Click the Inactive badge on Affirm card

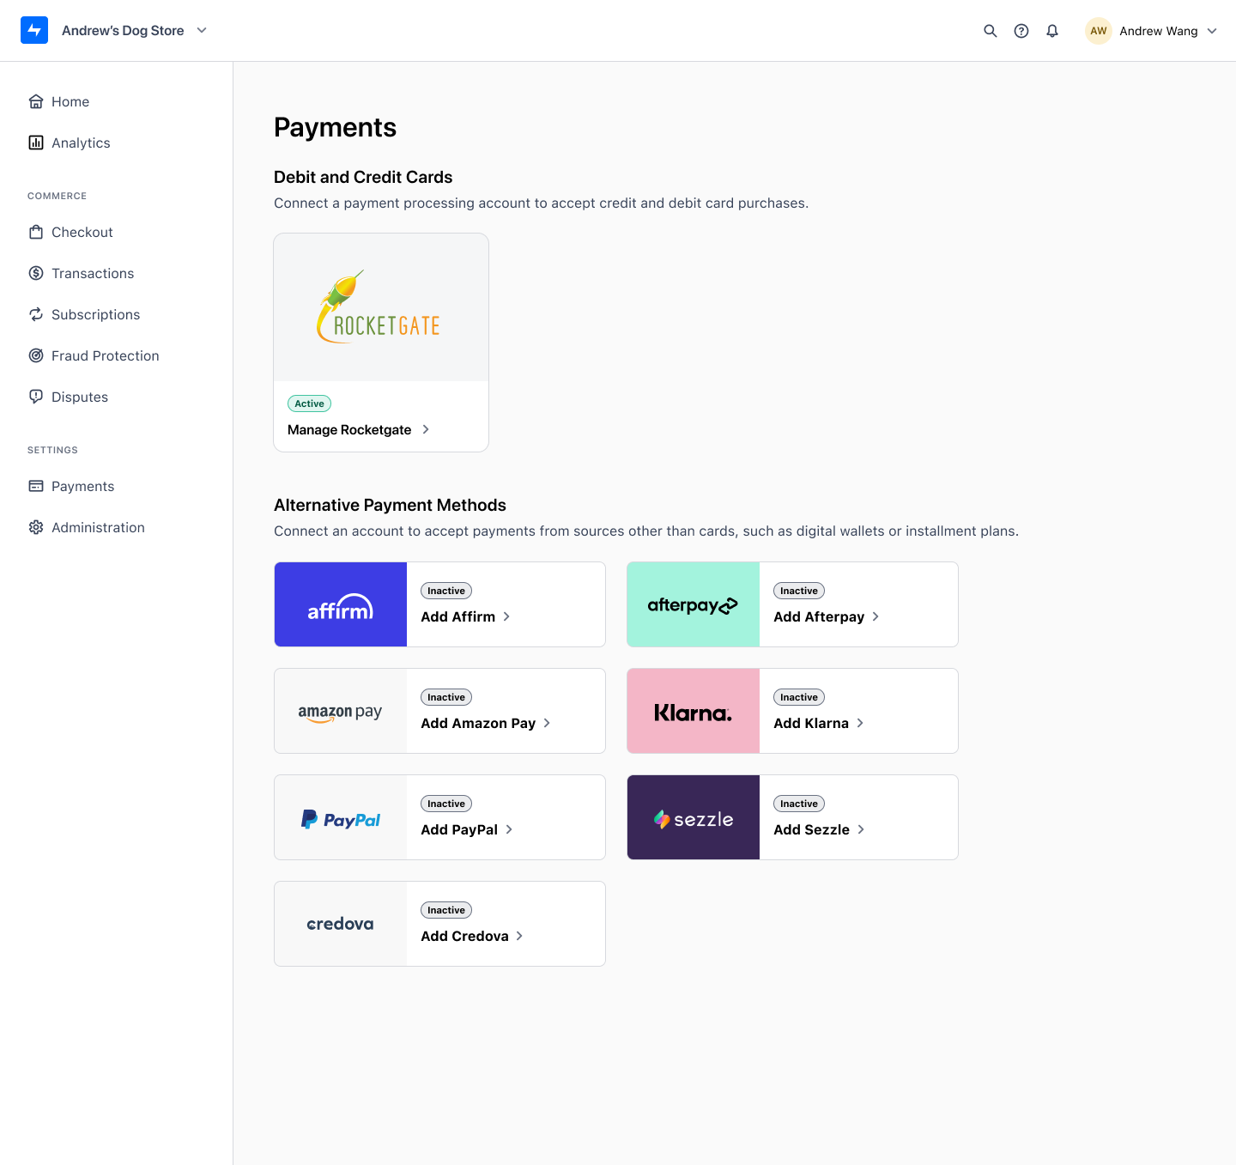coord(446,591)
